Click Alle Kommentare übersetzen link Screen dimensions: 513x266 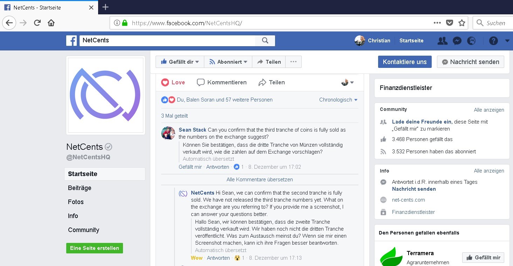[260, 180]
